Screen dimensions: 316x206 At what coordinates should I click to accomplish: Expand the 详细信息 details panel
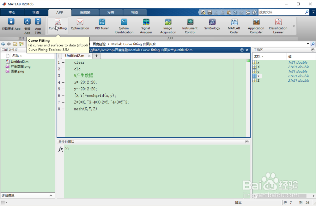pyautogui.click(x=51, y=196)
